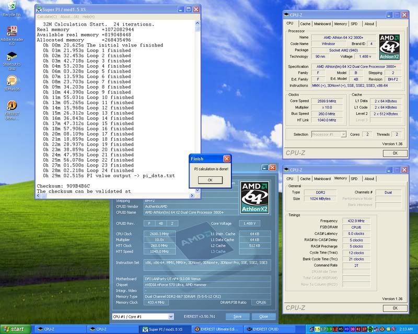Open the Calculate menu in Super PI
418x334 pixels.
[x=47, y=17]
